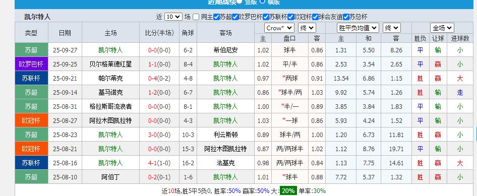Screen dimensions: 477x196
Task: Open the 法基克 team link
Action: coord(225,163)
